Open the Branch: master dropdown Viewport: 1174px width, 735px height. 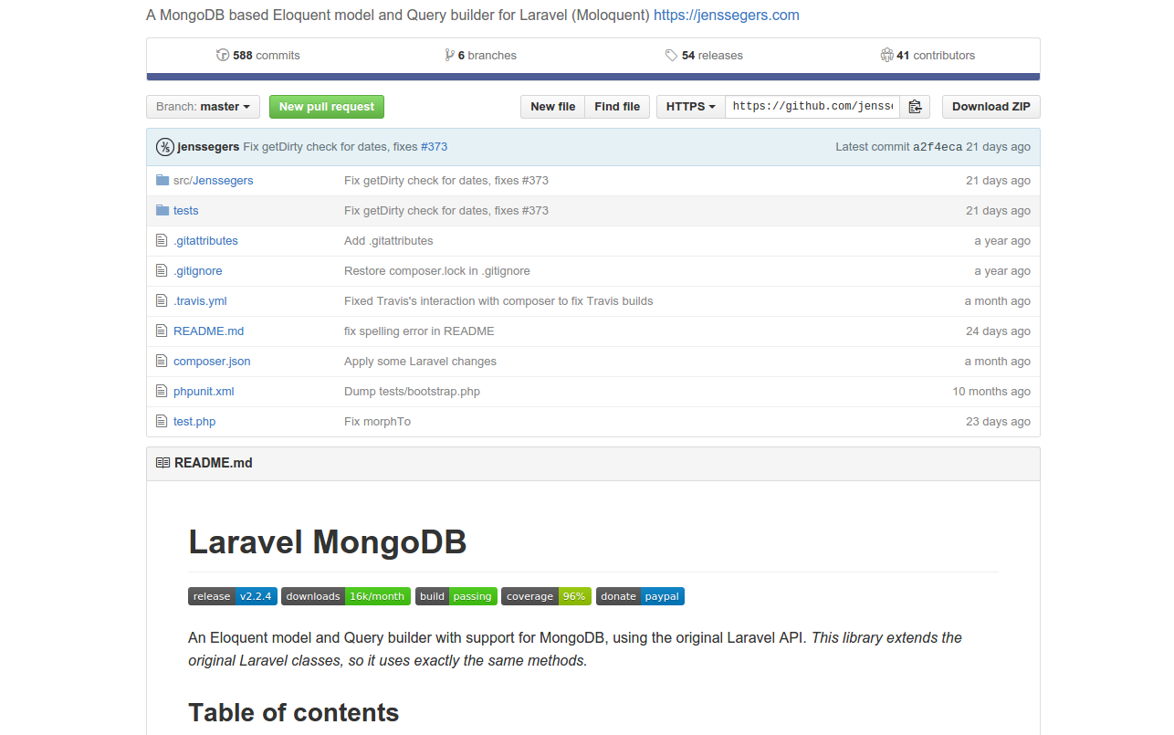pyautogui.click(x=203, y=107)
